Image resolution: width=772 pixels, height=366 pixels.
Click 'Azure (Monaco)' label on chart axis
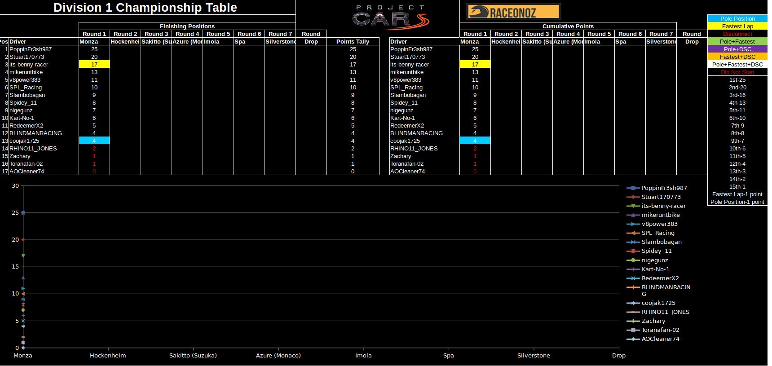point(278,355)
